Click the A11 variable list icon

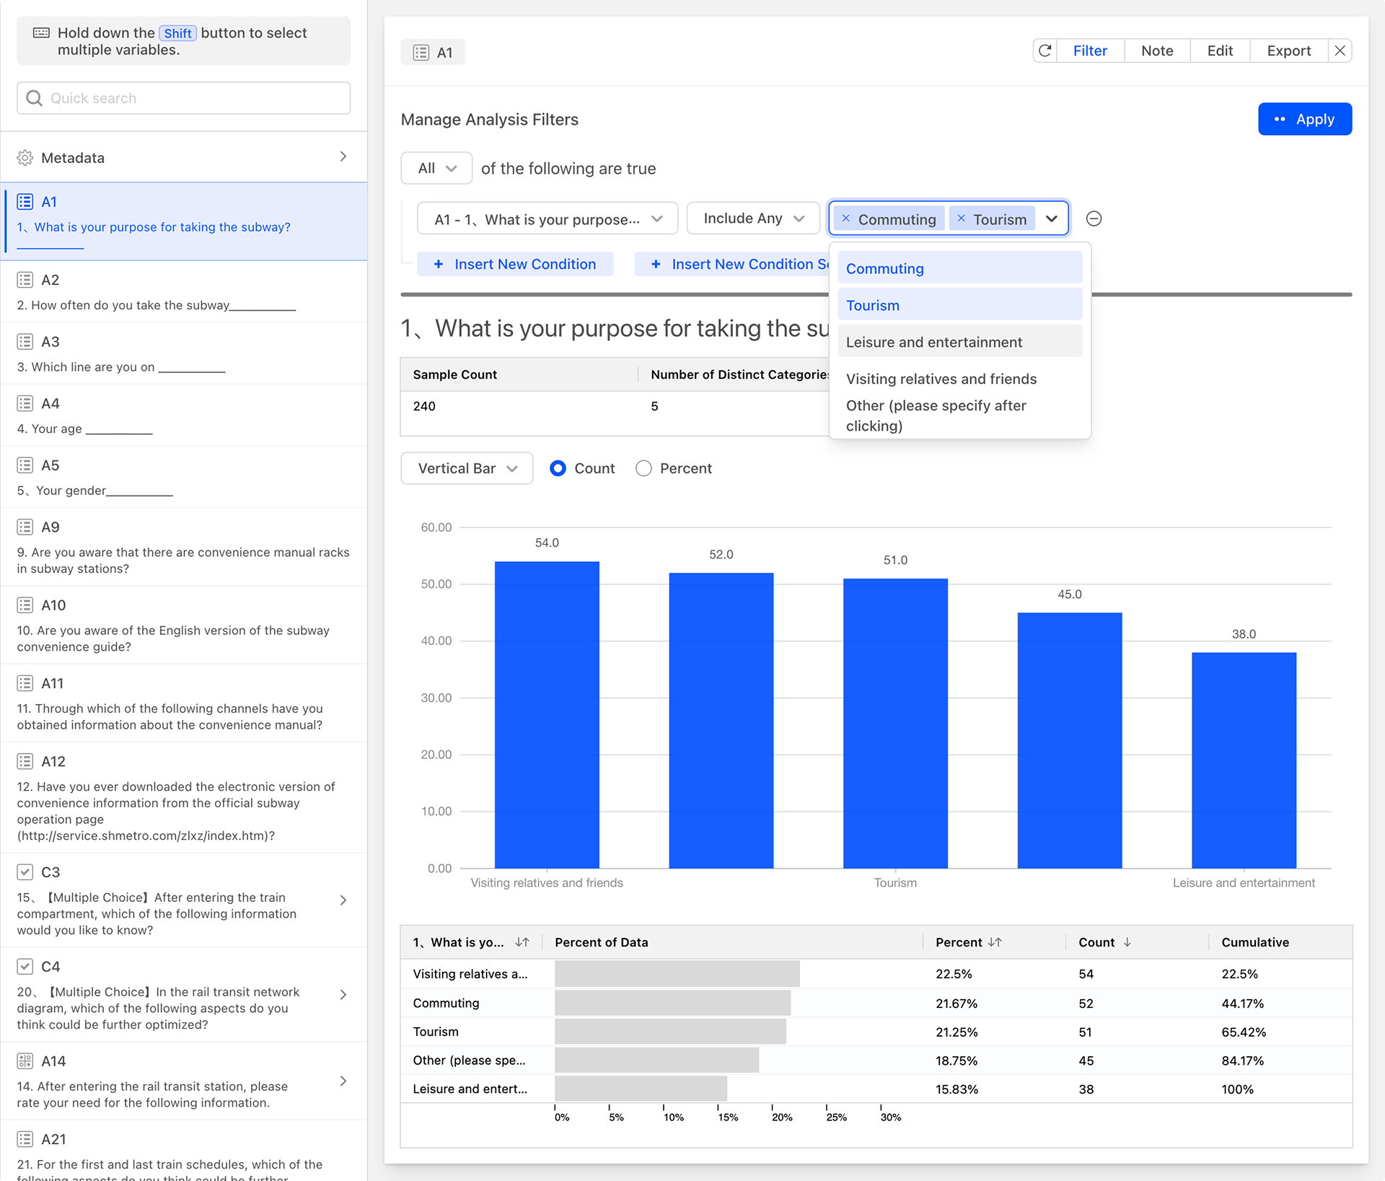25,683
